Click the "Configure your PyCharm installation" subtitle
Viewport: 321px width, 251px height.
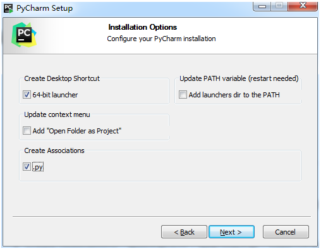(161, 39)
